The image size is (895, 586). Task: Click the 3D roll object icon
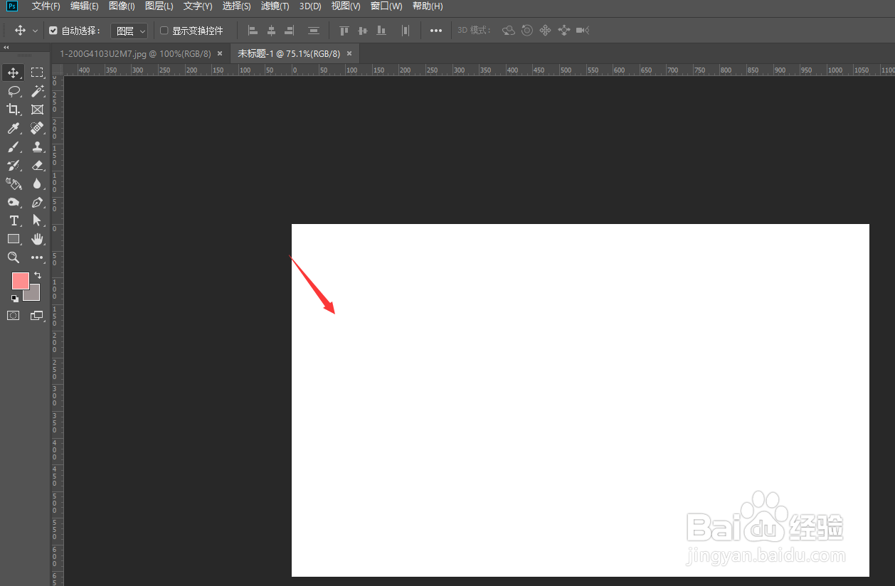(x=527, y=31)
